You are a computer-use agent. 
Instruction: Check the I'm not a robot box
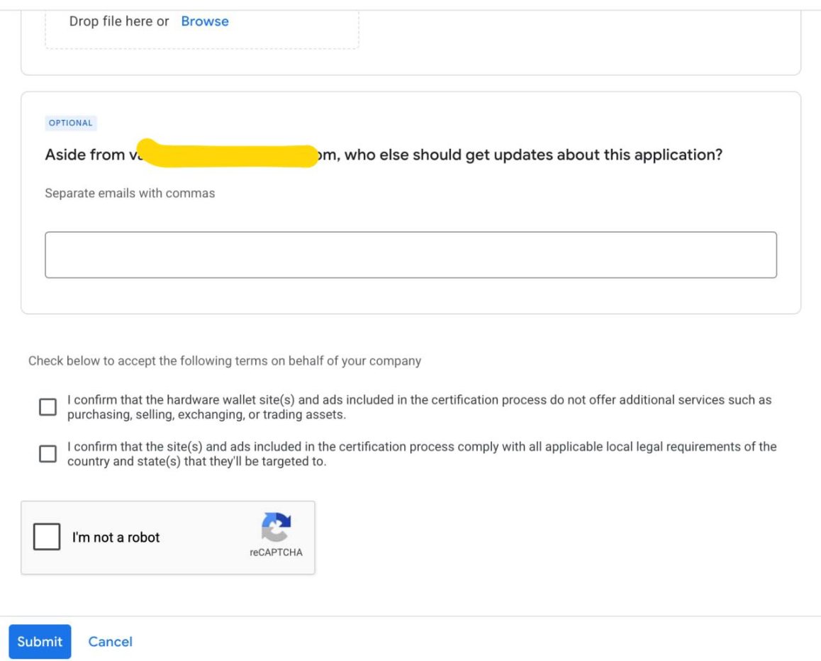click(x=47, y=537)
